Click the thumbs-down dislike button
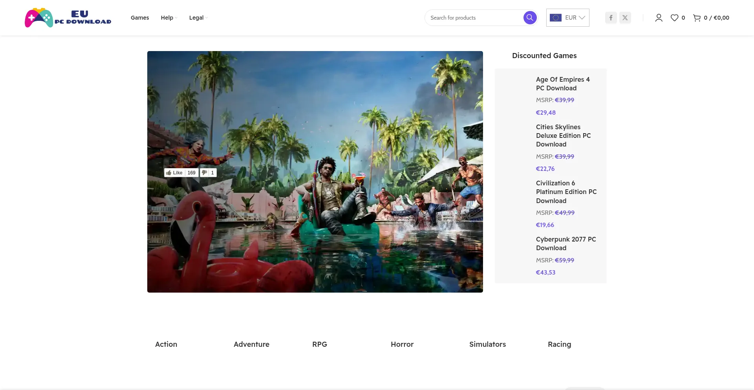The image size is (754, 390). 204,173
